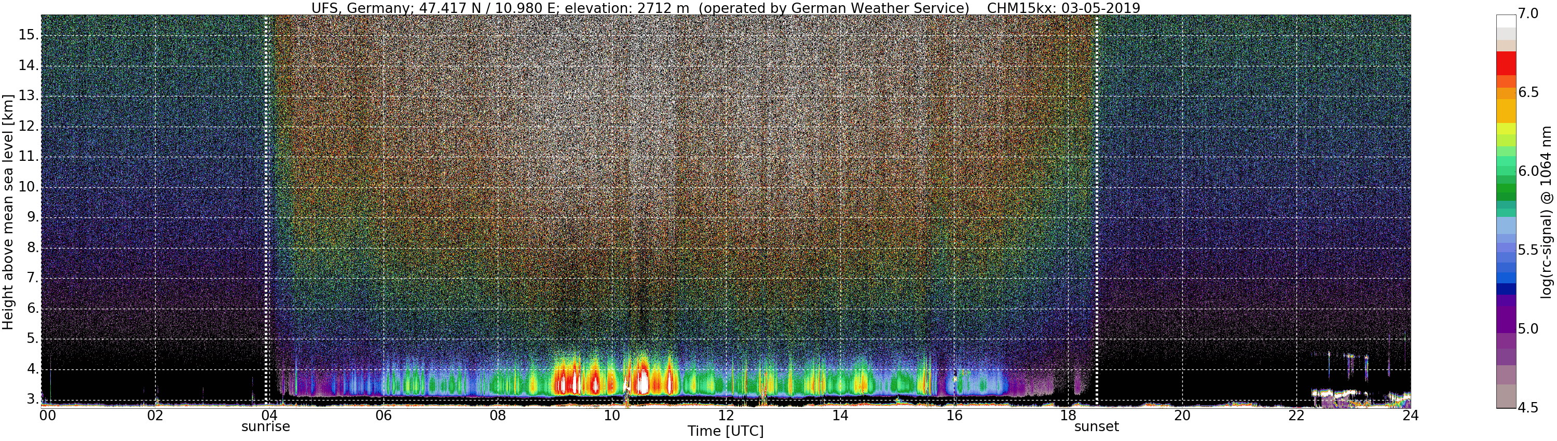This screenshot has height=441, width=1557.
Task: Click the time-axis tick label "06"
Action: pyautogui.click(x=384, y=415)
